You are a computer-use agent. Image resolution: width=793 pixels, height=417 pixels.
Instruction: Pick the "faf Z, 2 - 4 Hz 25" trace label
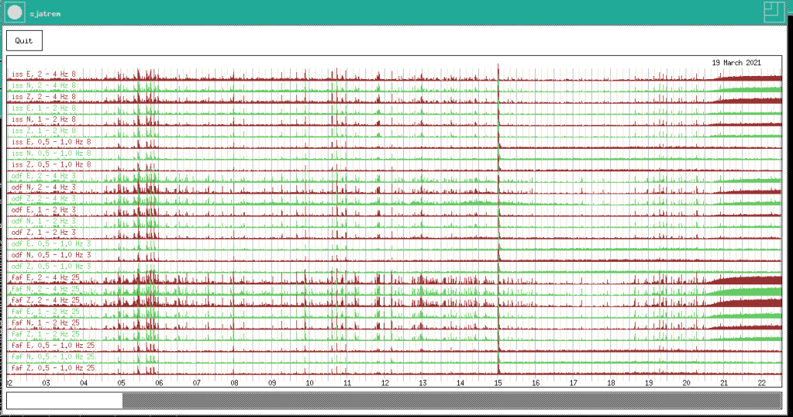[47, 300]
